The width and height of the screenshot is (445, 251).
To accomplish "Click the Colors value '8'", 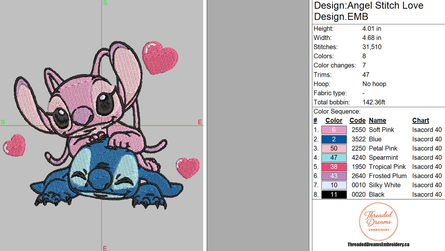I will coord(364,56).
